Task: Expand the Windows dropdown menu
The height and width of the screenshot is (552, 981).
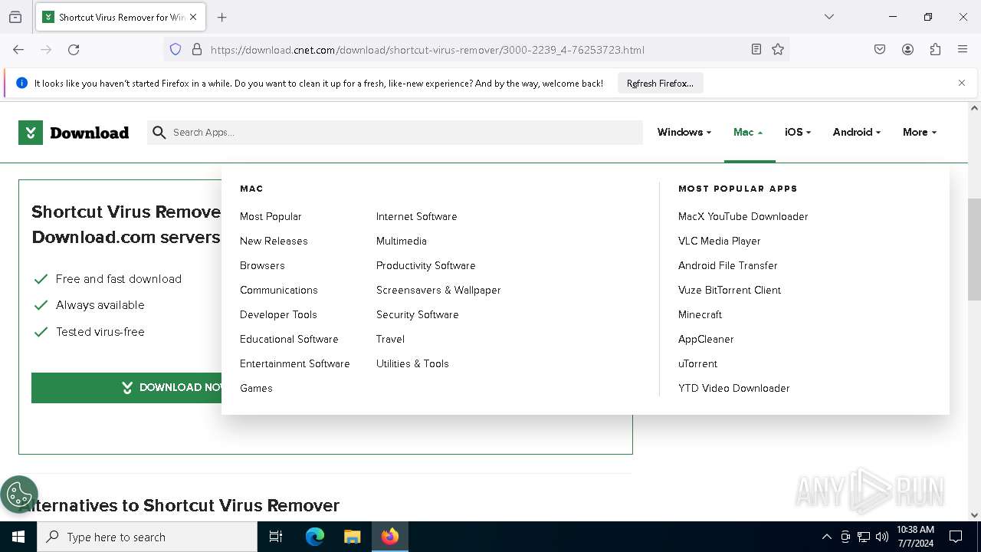Action: [x=684, y=132]
